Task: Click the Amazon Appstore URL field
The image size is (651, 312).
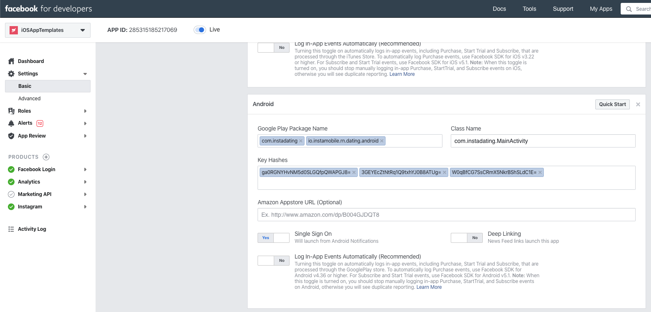Action: [x=446, y=215]
